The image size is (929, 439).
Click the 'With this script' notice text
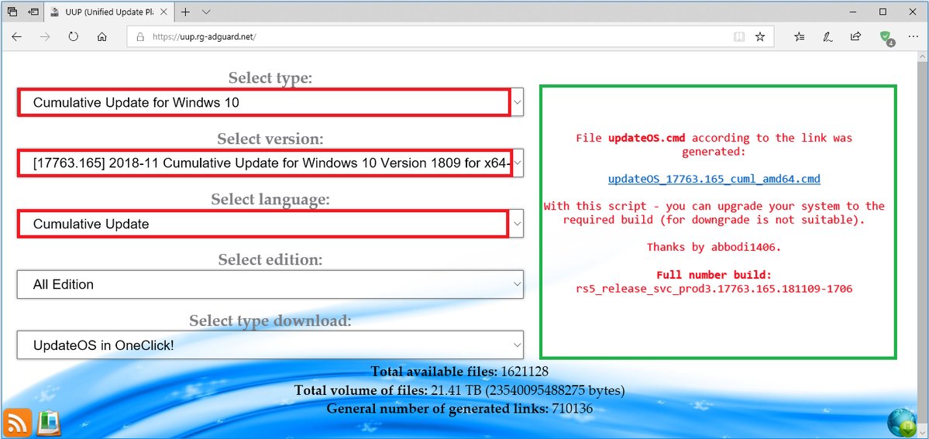714,213
